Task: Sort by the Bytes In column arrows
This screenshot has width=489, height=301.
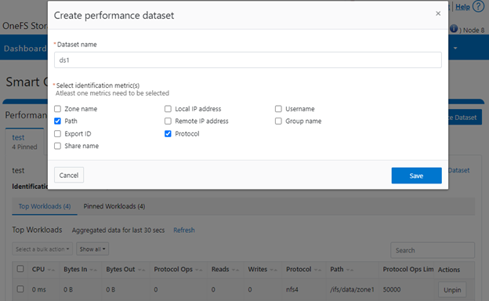Action: pyautogui.click(x=93, y=270)
